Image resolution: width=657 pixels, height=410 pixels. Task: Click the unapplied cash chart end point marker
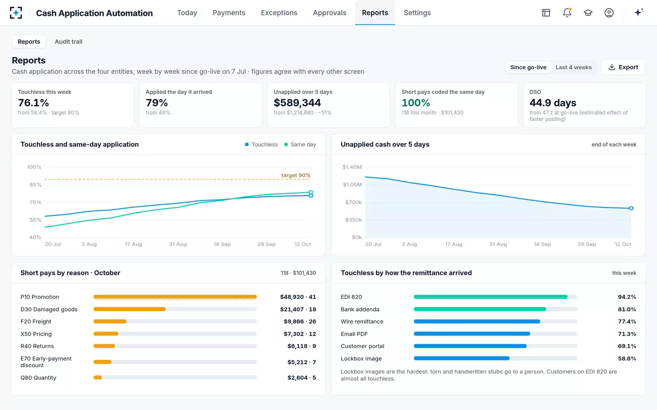click(x=631, y=208)
